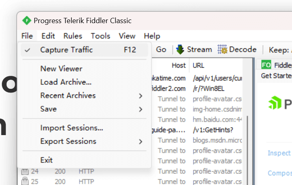Screen dimensions: 292x185
Task: Choose New Viewer from File menu
Action: [x=61, y=69]
